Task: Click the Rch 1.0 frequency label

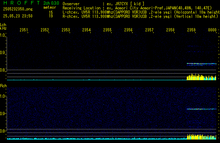Action: coord(2,96)
